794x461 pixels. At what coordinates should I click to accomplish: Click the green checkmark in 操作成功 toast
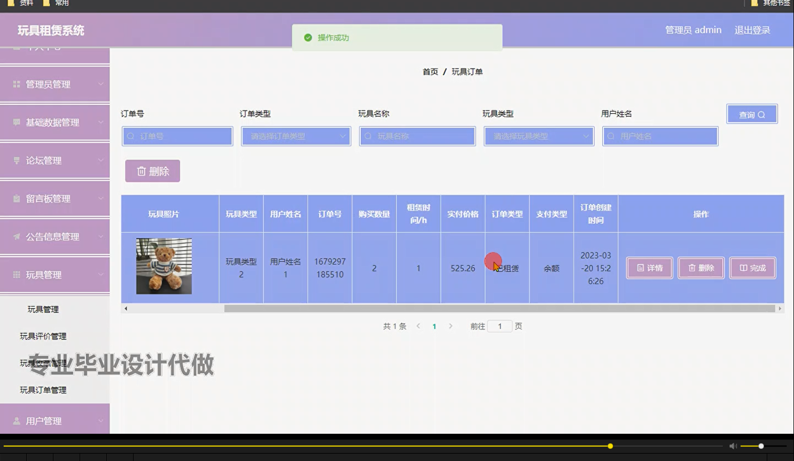[308, 37]
